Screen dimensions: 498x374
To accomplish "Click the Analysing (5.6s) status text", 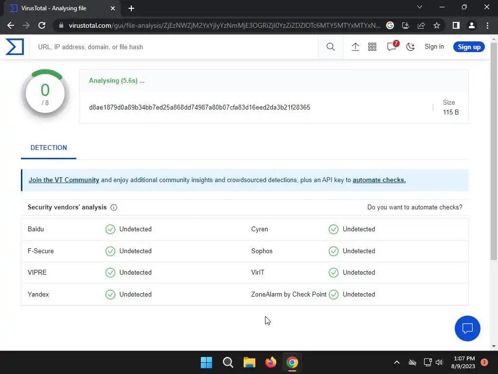I will [x=117, y=80].
